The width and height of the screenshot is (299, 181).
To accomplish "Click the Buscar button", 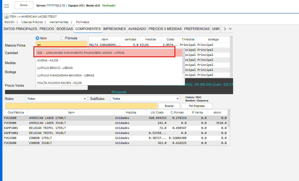I will pos(169,106).
